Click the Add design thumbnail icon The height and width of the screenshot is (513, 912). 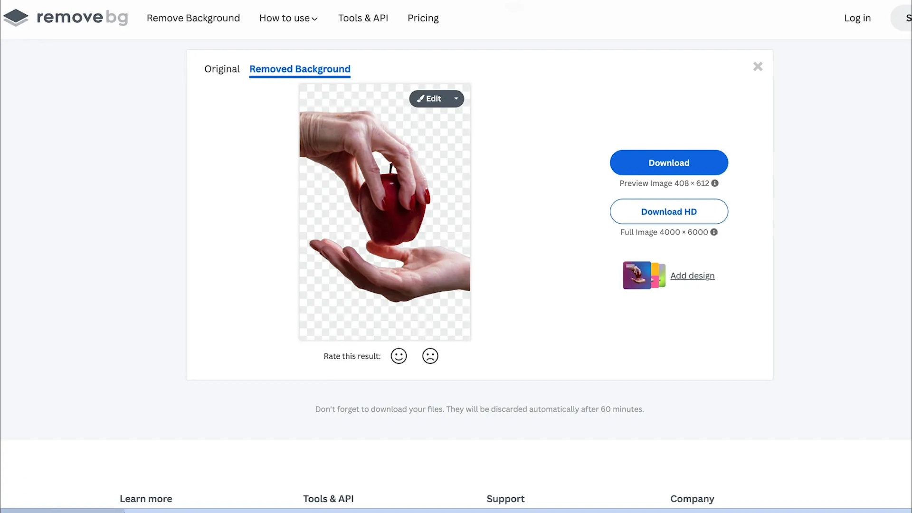[644, 275]
